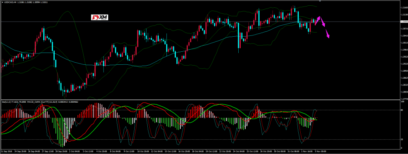Click the 8 Oct 04:00 time label

tap(115, 152)
